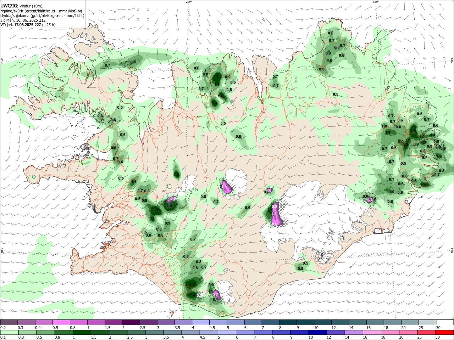Pick the dark teal swatch above 9 in upper scale
The width and height of the screenshot is (454, 340).
point(305,323)
